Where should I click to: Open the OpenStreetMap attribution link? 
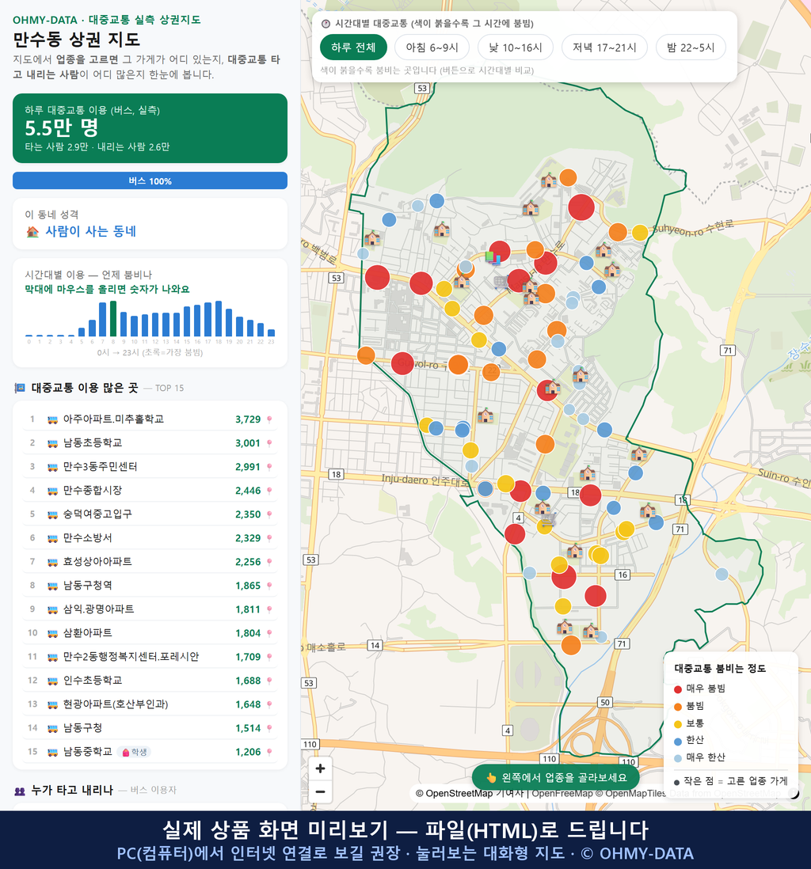coord(459,794)
